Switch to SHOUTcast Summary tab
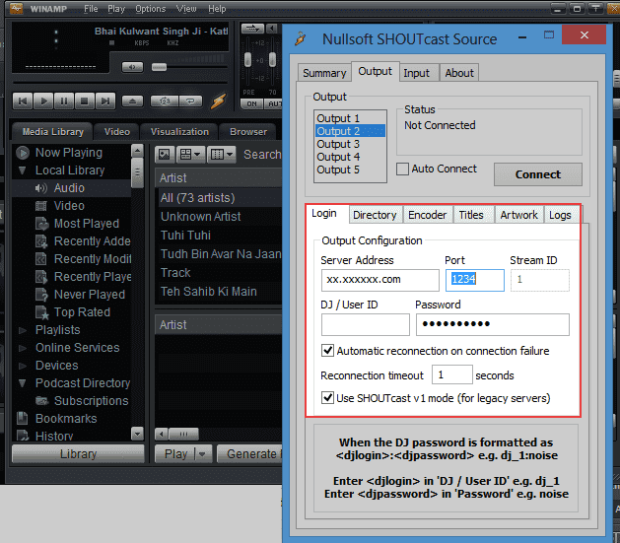Image resolution: width=620 pixels, height=543 pixels. click(324, 73)
